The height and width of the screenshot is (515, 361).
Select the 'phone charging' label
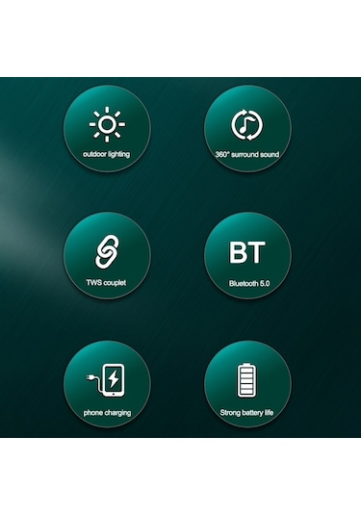(107, 413)
